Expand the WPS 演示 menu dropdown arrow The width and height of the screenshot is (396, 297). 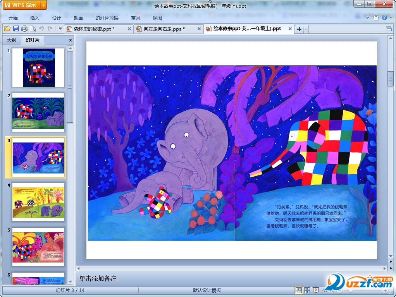pyautogui.click(x=44, y=5)
